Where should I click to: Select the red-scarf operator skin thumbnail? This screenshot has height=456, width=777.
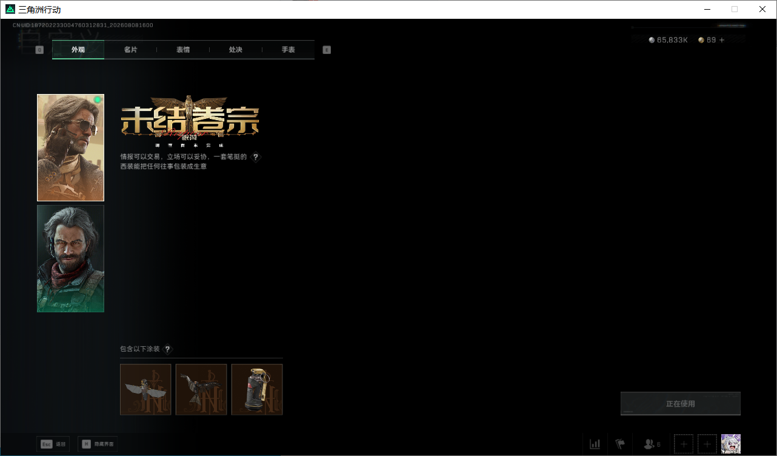(70, 258)
